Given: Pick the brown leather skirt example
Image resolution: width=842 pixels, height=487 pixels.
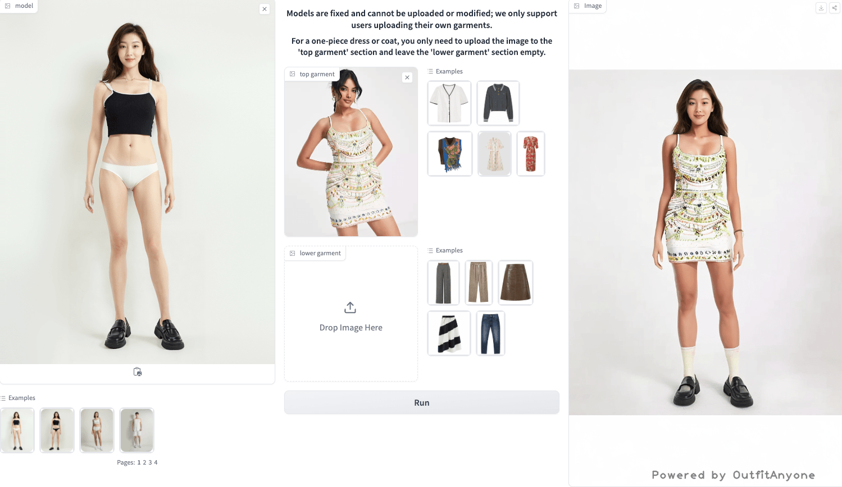Looking at the screenshot, I should (x=516, y=283).
